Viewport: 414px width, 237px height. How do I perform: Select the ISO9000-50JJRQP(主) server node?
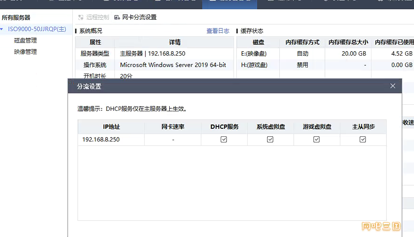37,29
